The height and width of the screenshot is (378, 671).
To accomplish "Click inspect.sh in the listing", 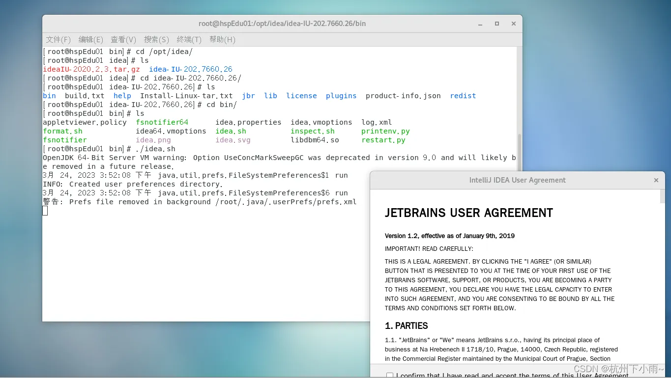I will [x=313, y=131].
